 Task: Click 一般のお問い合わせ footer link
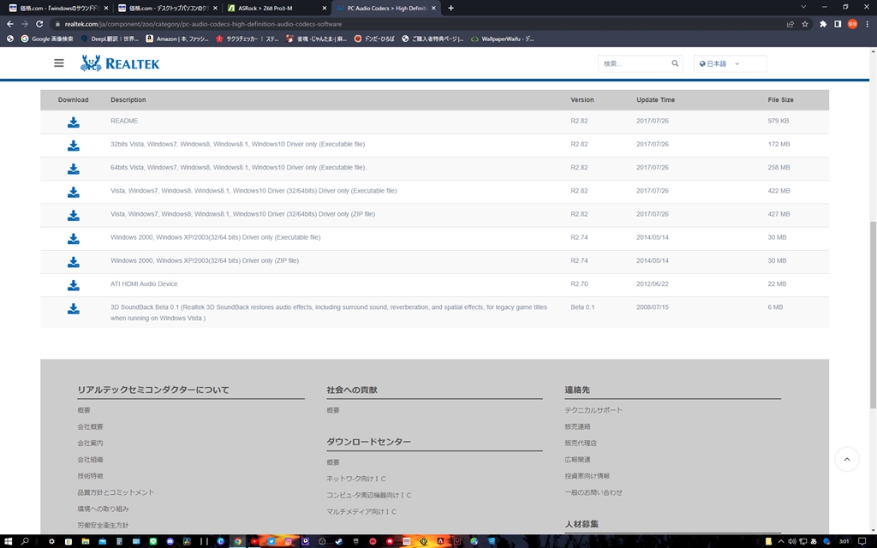tap(593, 492)
